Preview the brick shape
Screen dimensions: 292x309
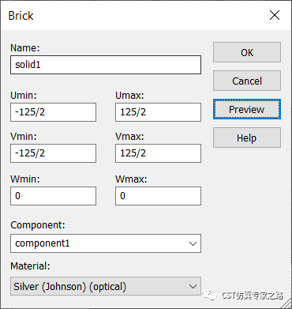(x=247, y=109)
